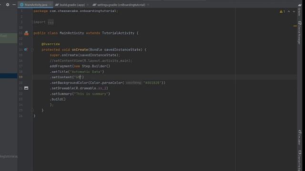Screen dimensions: 305x171
Task: Click the commented setContentView line
Action: coord(91,61)
